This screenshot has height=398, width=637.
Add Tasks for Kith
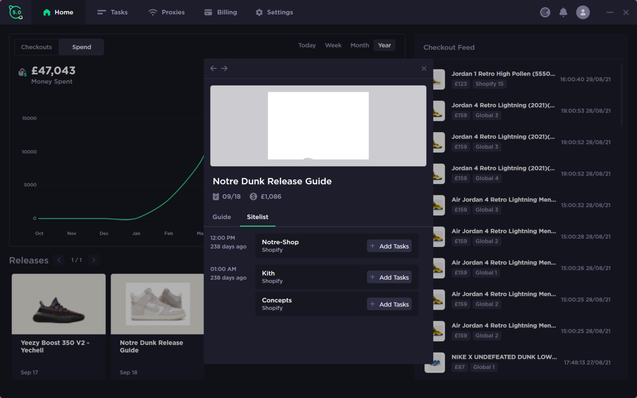coord(389,277)
